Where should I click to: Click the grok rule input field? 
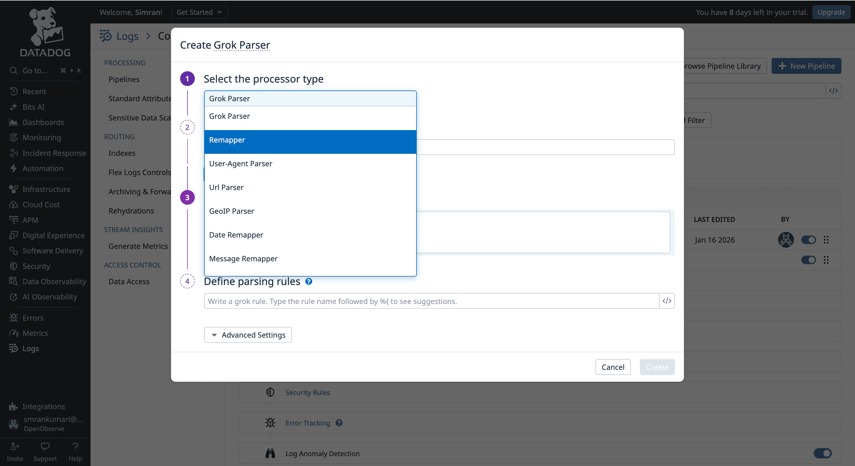pos(398,301)
